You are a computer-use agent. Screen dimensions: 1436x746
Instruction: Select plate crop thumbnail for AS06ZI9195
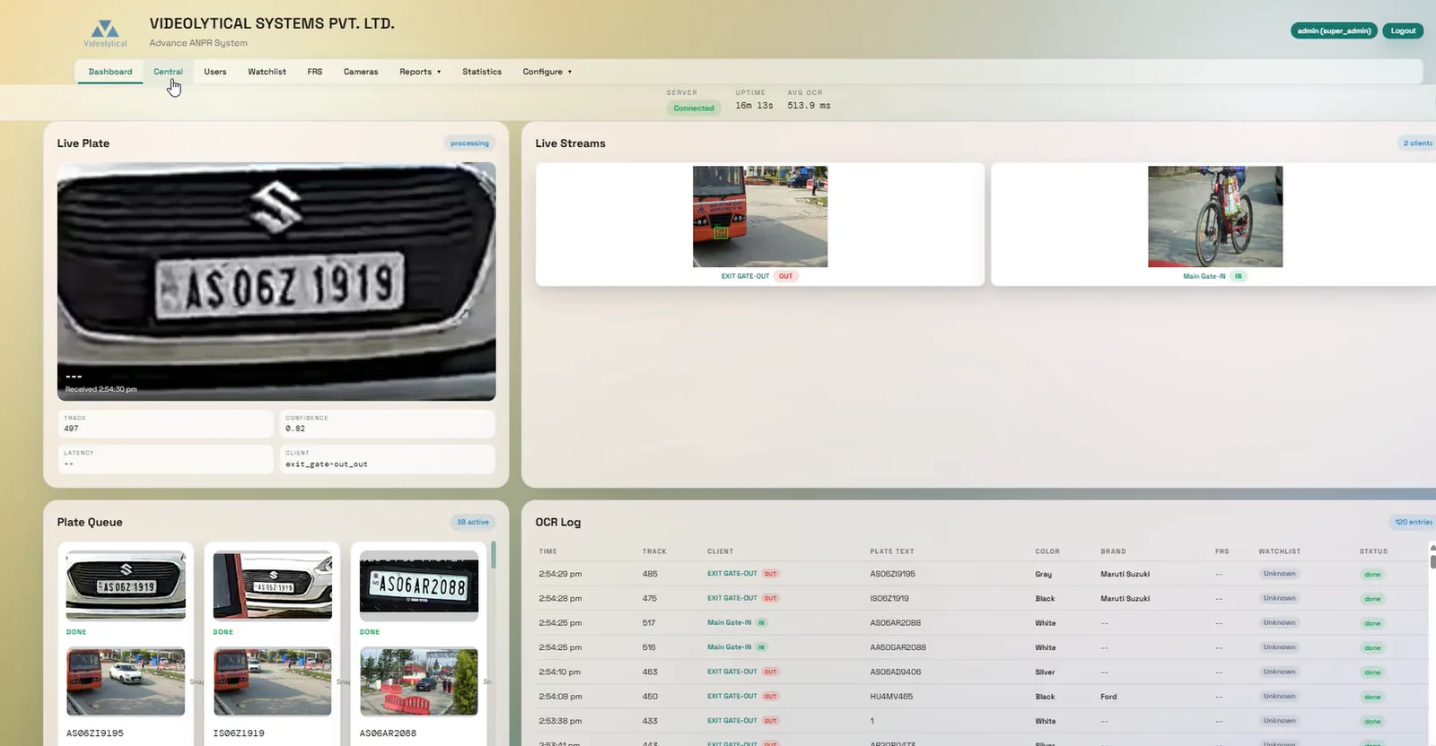click(126, 586)
